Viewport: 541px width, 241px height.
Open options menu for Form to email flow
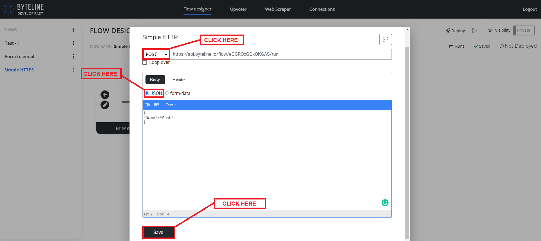click(x=73, y=56)
